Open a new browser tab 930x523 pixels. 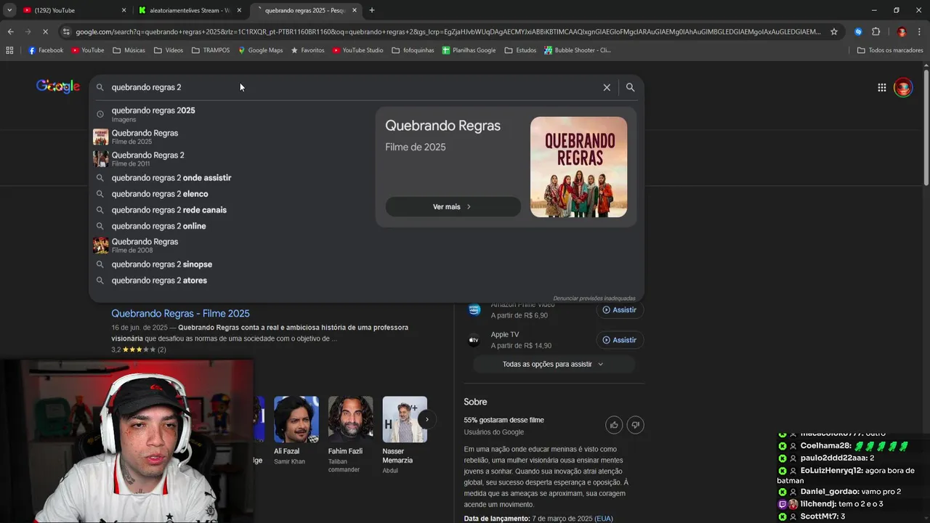click(x=372, y=10)
